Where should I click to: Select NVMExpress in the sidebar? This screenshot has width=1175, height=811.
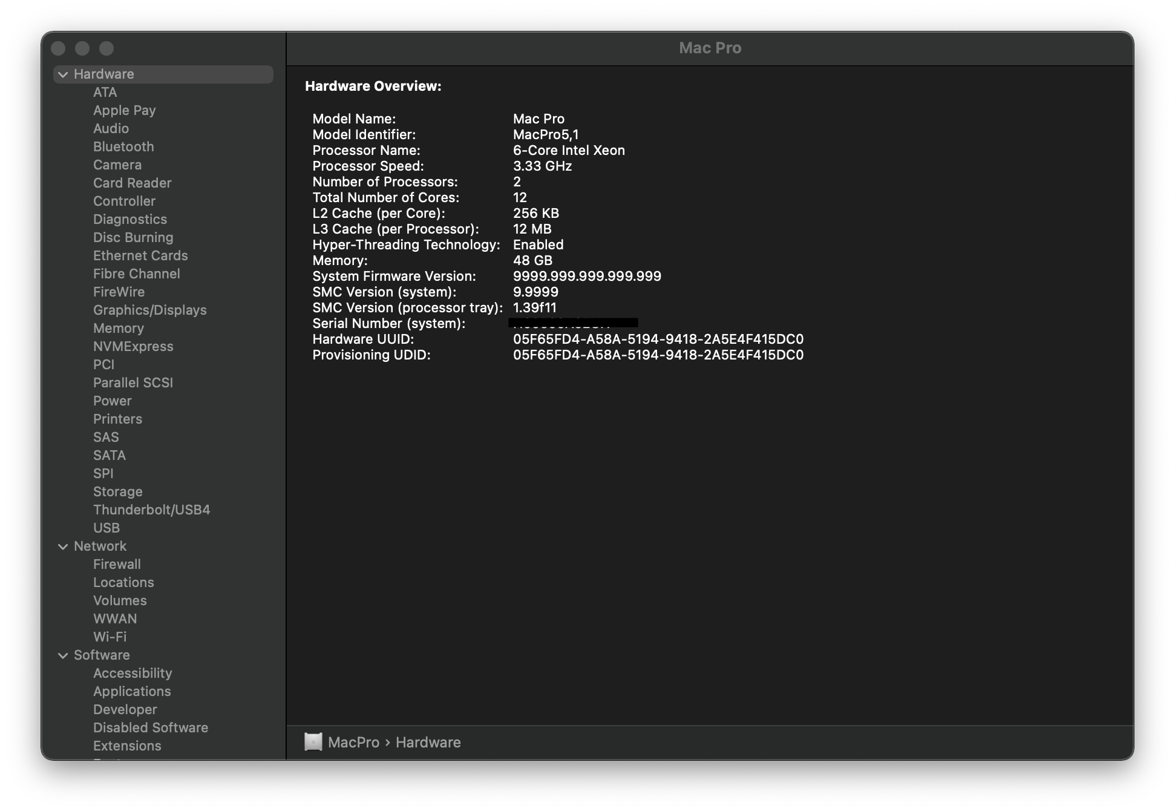coord(133,346)
